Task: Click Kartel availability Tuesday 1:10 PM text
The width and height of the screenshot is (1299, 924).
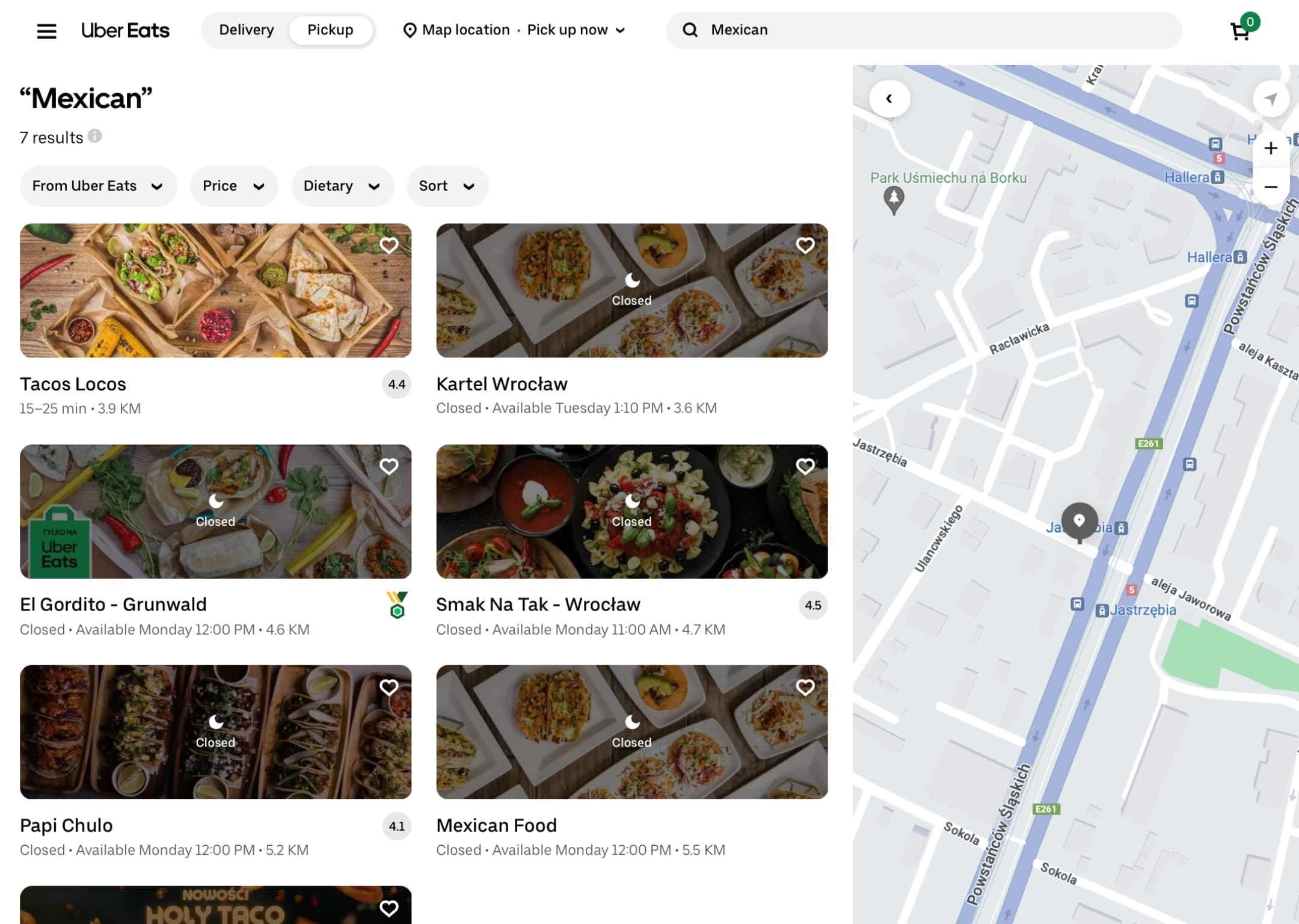Action: coord(577,408)
